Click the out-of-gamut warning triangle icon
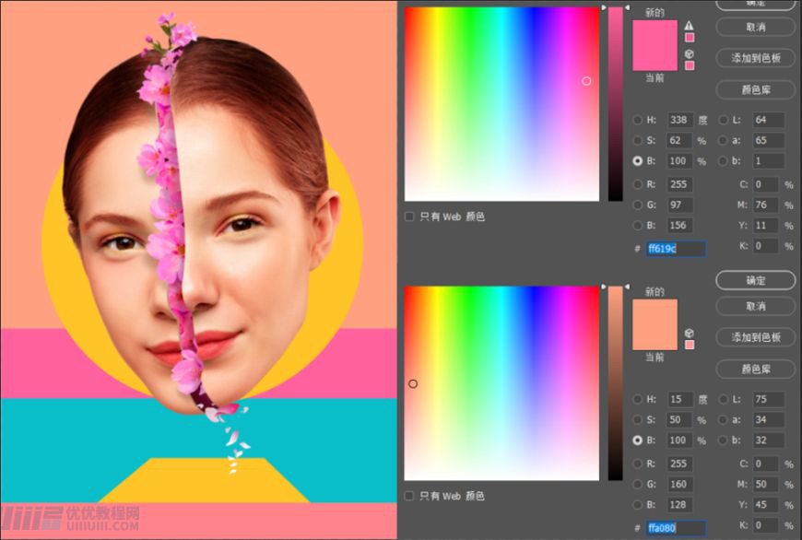 click(x=690, y=25)
